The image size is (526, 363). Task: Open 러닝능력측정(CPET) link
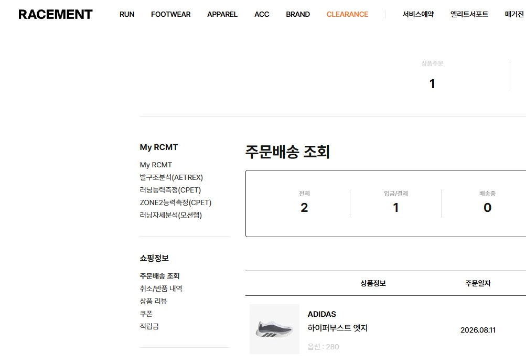coord(170,190)
